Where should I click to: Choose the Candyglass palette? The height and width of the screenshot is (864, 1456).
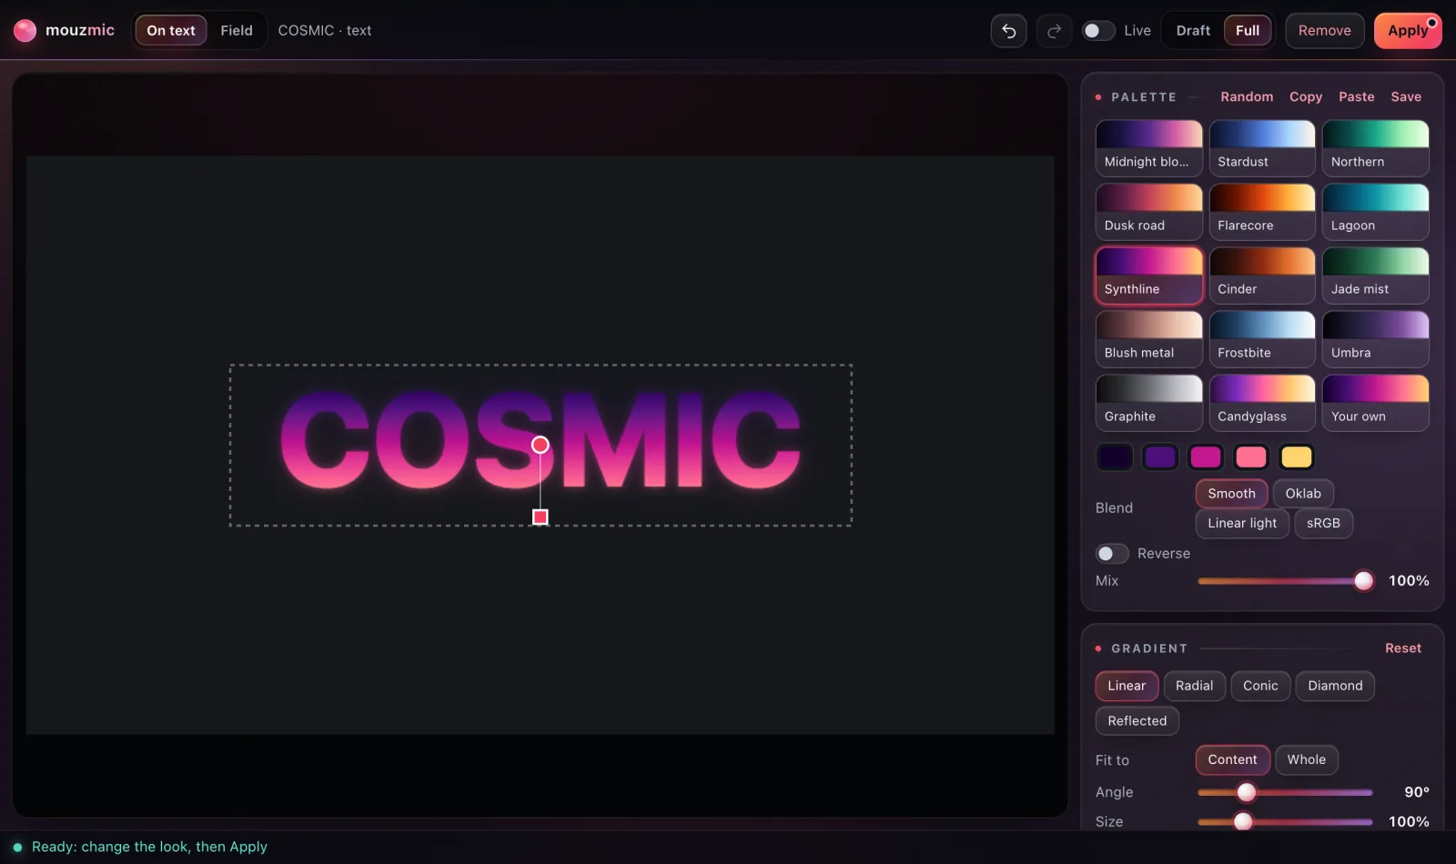1262,403
